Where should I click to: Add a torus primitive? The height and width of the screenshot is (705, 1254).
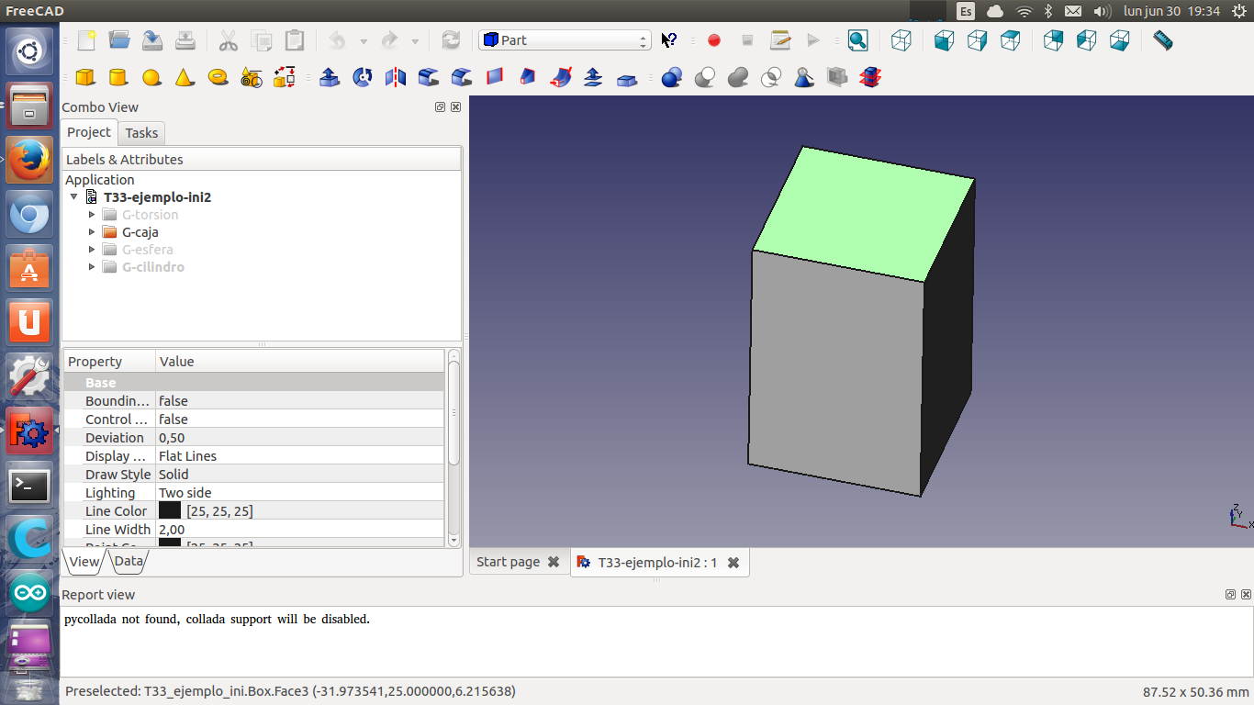click(218, 77)
